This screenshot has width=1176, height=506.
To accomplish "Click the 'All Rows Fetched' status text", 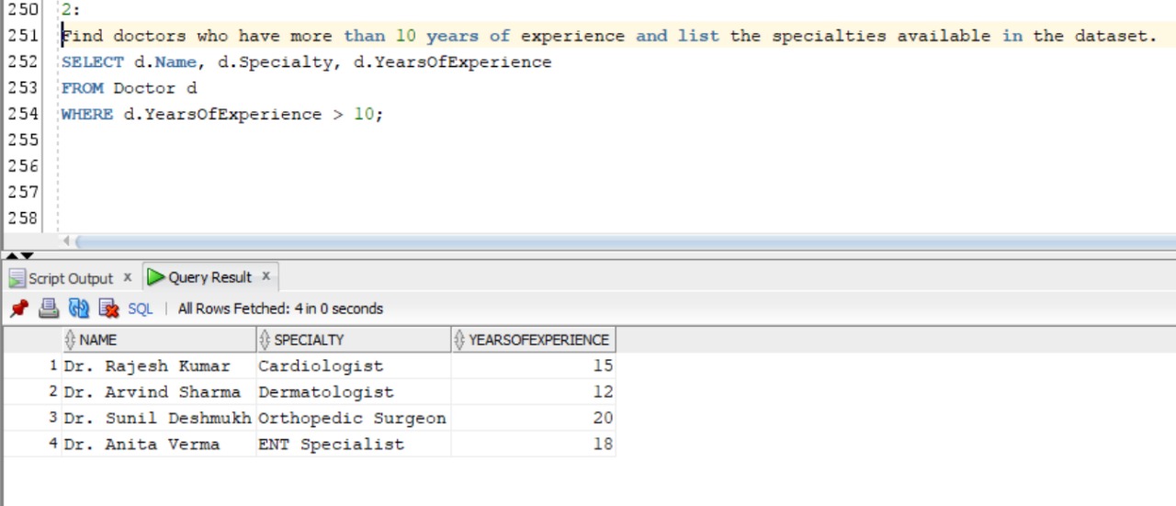I will coord(280,309).
